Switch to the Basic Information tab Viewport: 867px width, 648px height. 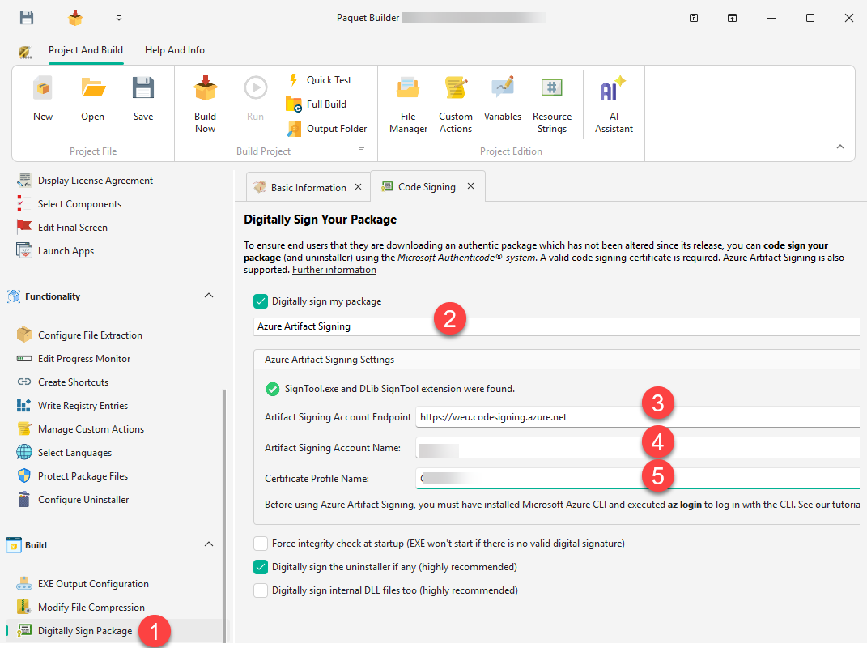[x=307, y=186]
